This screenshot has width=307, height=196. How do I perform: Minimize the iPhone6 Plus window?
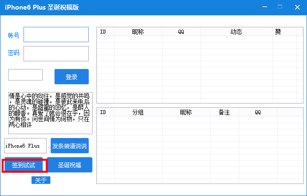point(279,7)
